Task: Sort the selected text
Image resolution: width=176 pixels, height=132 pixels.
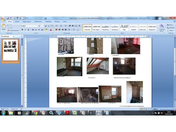Action: 76,26
